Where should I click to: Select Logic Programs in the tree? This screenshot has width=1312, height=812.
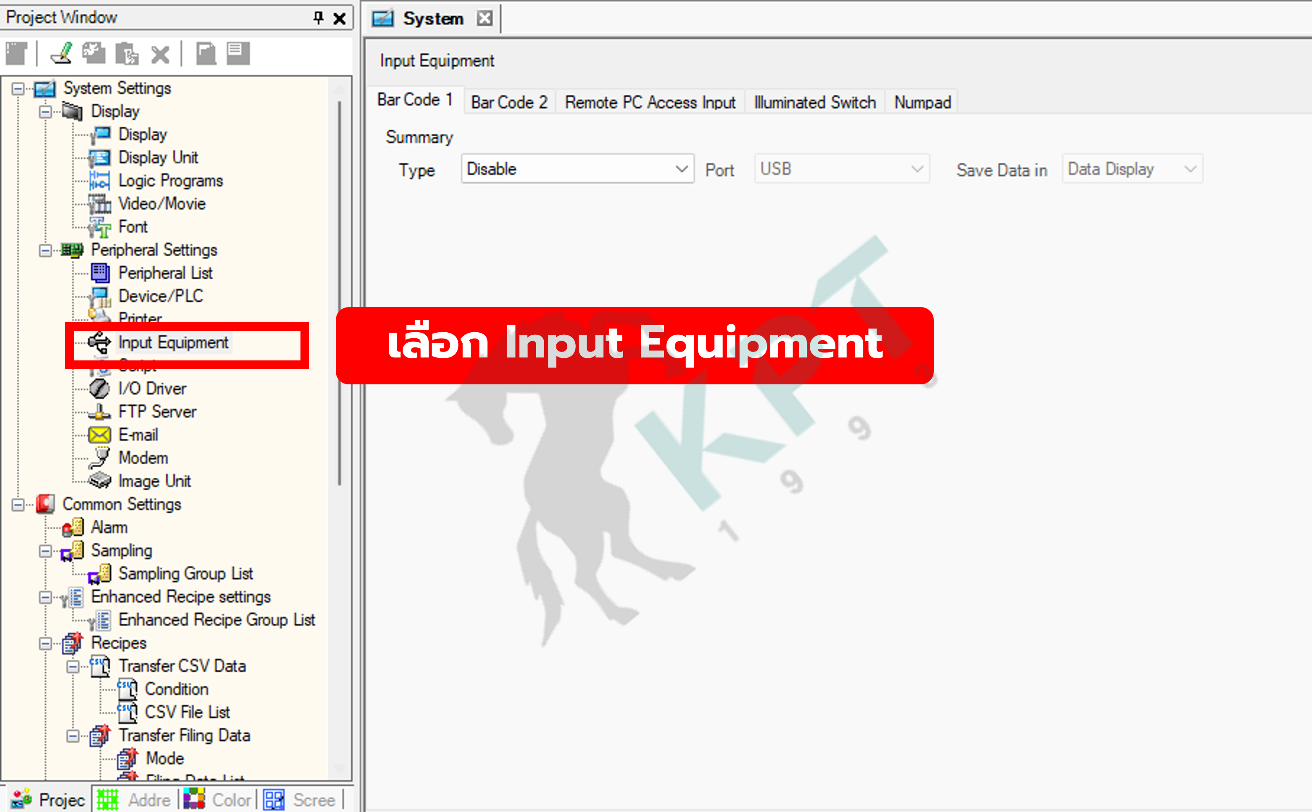click(170, 181)
